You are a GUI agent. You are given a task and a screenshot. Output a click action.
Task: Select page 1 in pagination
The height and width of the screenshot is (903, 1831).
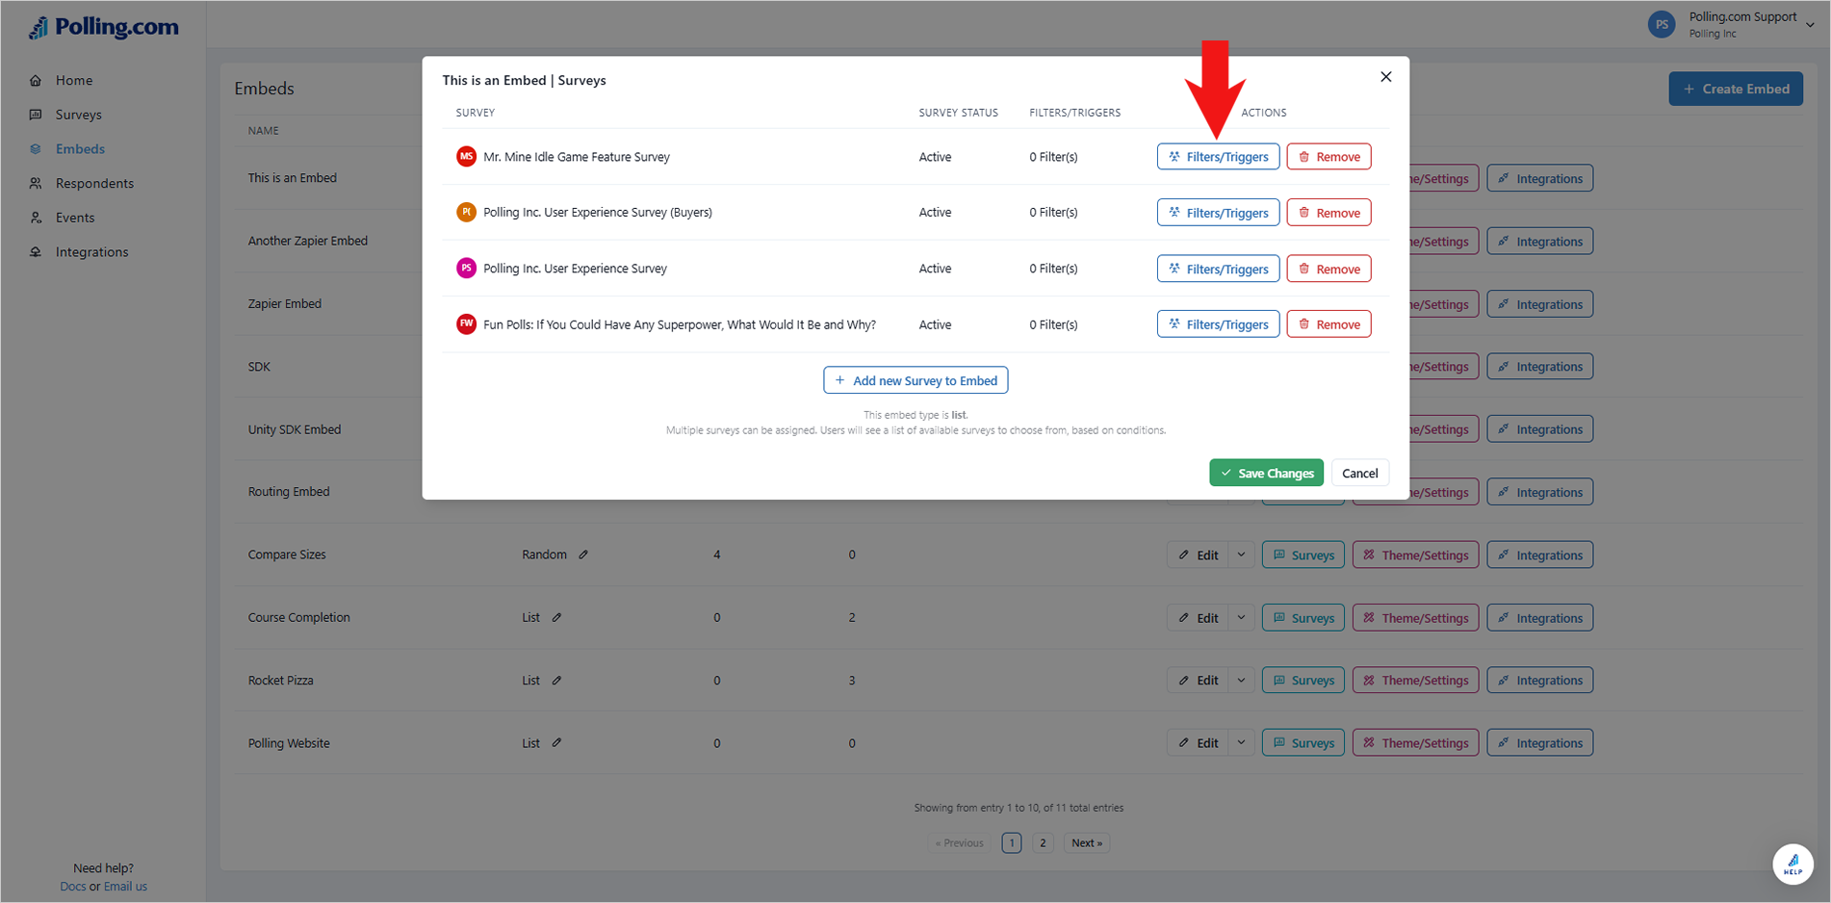coord(1011,843)
